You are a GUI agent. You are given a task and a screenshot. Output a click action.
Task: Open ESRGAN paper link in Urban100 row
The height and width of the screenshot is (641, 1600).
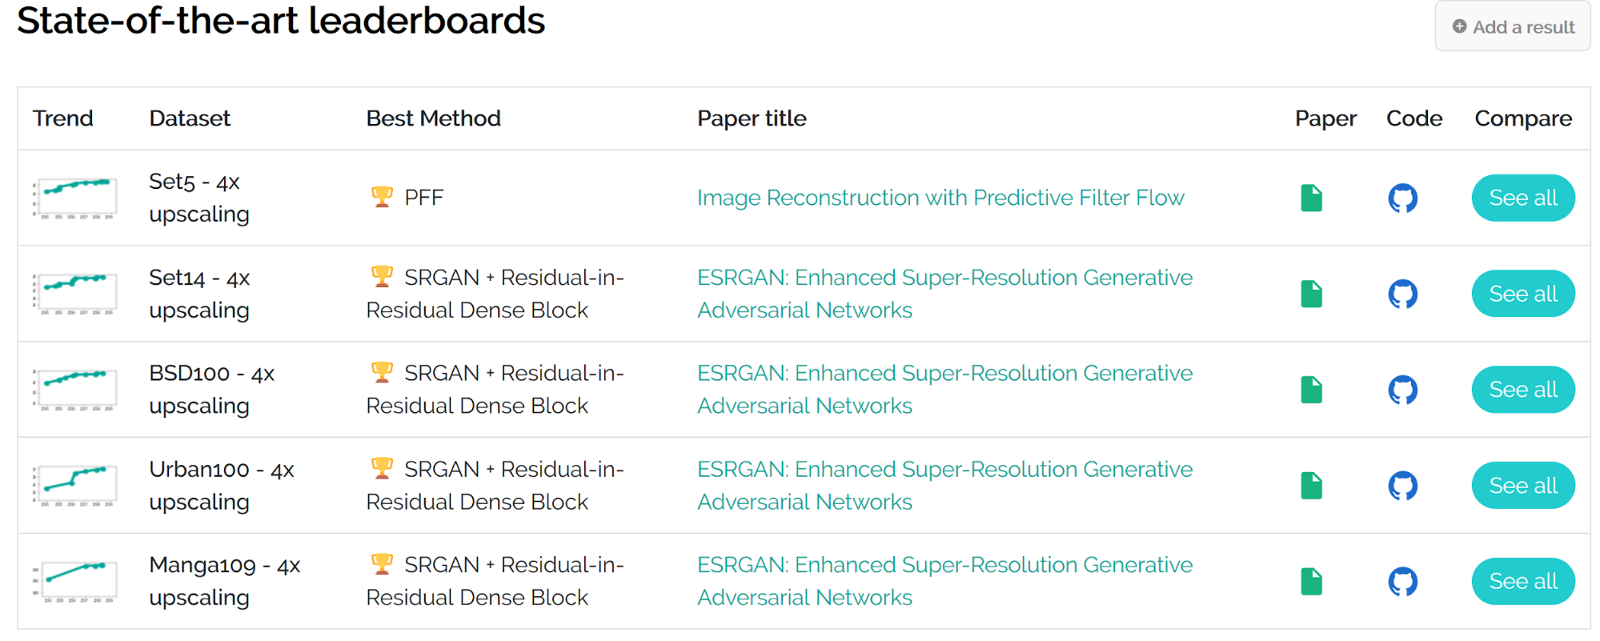[x=944, y=486]
